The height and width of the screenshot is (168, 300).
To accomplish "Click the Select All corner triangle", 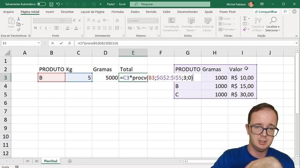I will point(7,53).
